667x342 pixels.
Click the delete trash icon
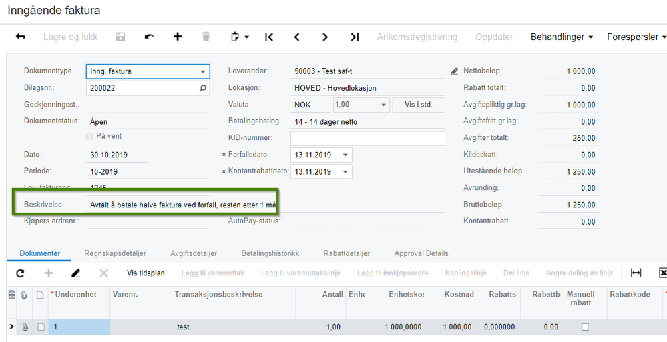click(x=206, y=37)
